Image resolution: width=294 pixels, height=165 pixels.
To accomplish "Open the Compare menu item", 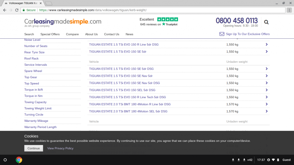I will point(72,34).
